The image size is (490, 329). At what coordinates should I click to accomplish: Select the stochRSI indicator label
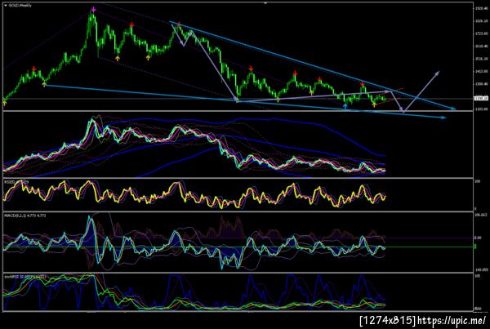tap(25, 277)
